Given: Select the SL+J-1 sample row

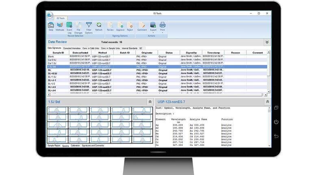Looking at the screenshot, I should pos(157,80).
